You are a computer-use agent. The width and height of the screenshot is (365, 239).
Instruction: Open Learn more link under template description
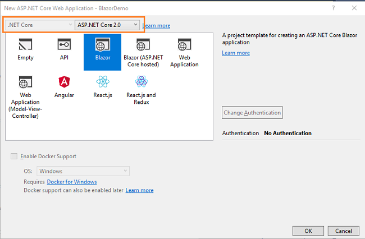[236, 53]
